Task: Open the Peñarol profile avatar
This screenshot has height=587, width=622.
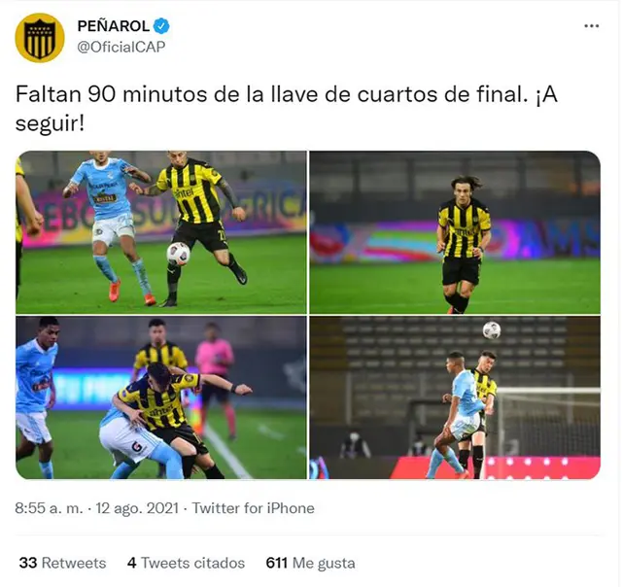Action: point(40,38)
